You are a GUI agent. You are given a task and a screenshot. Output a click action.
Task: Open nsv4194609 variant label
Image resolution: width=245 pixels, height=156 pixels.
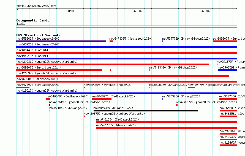[232, 143]
